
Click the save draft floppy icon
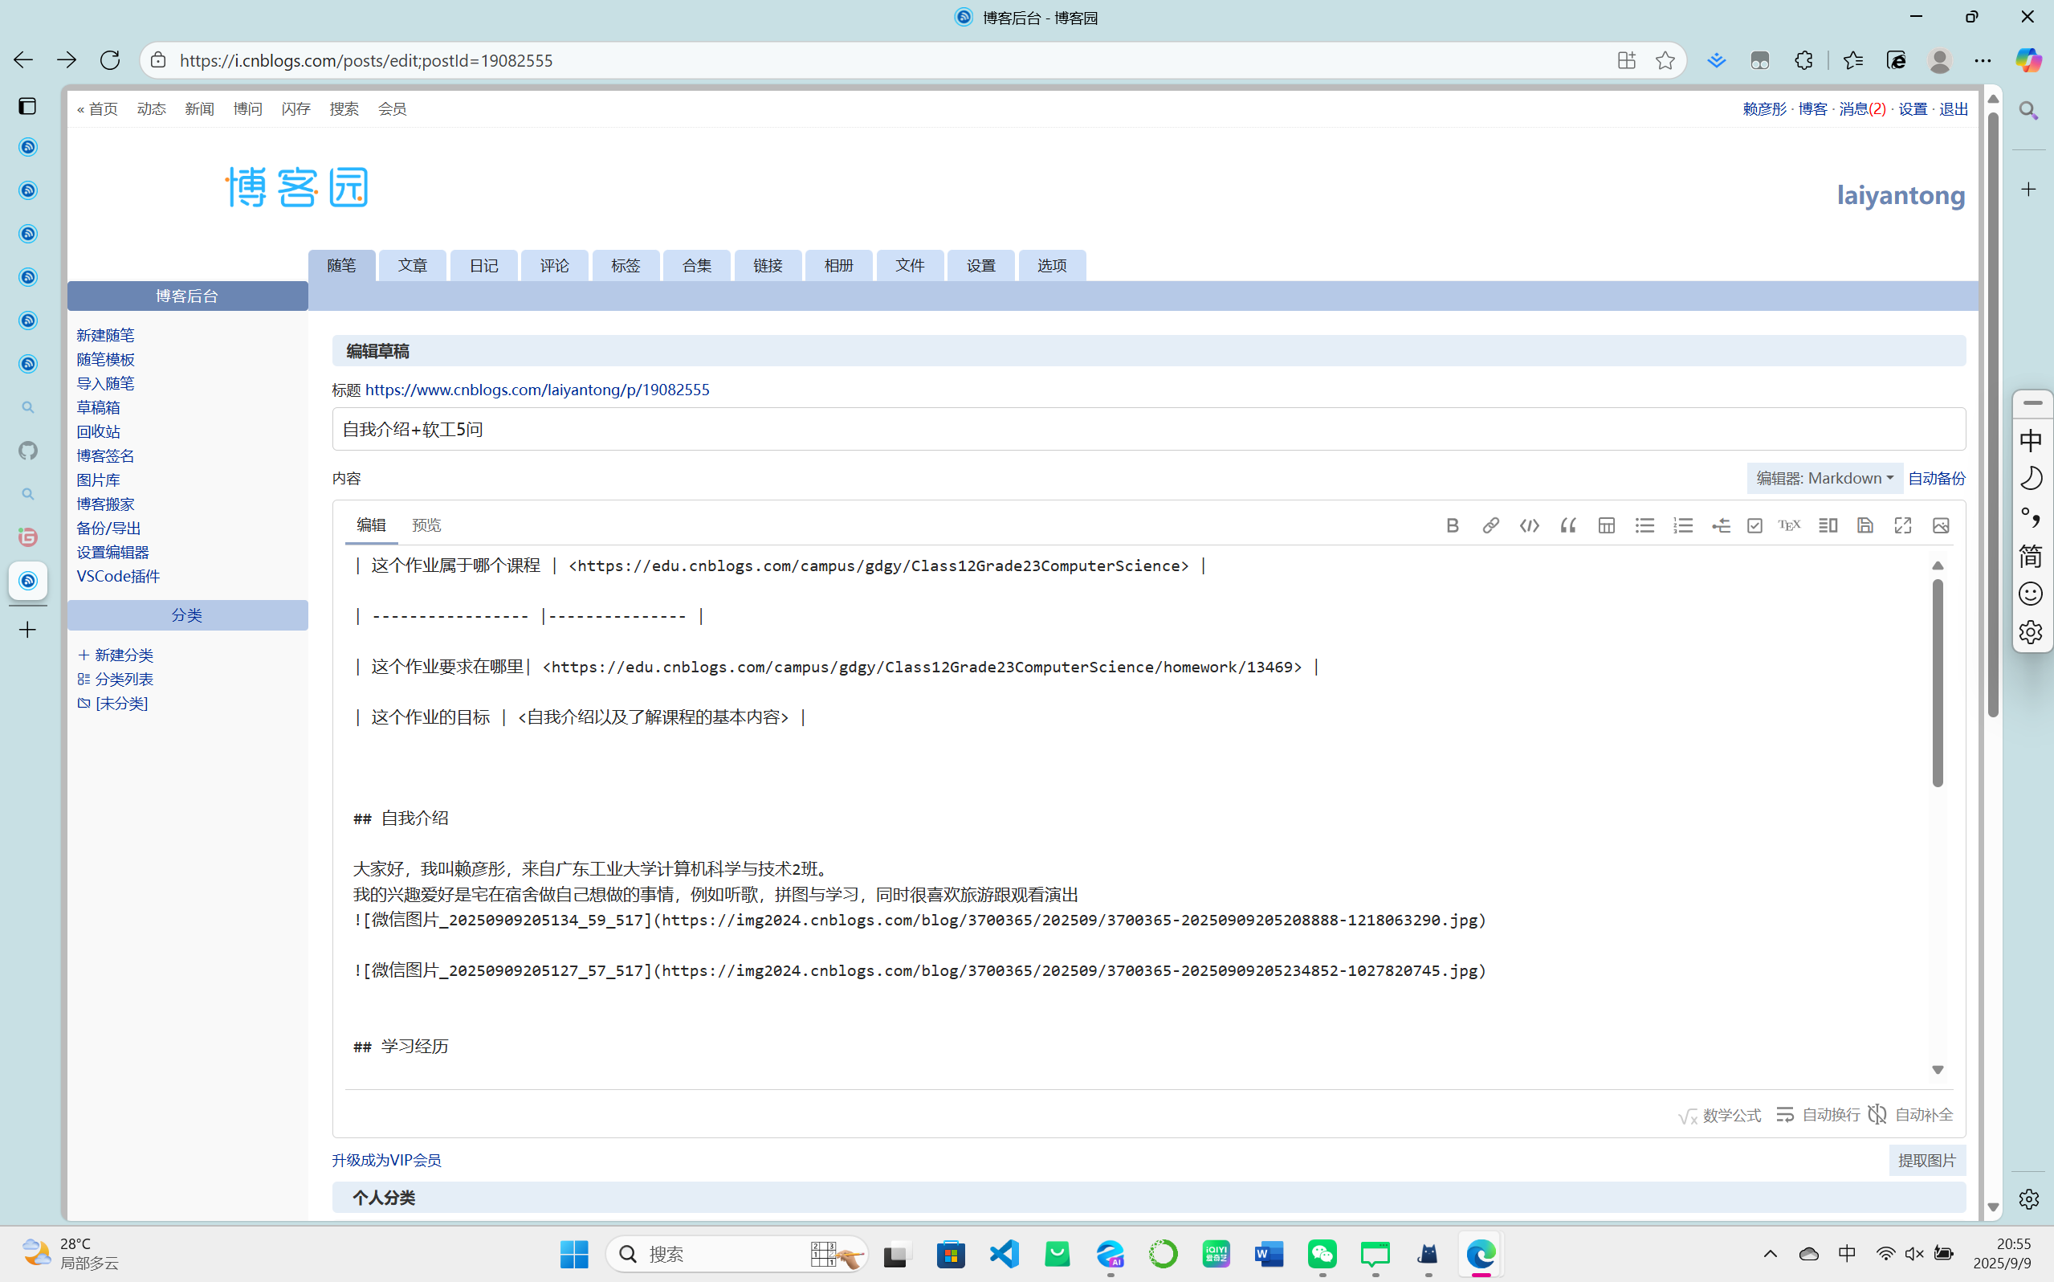(1865, 525)
